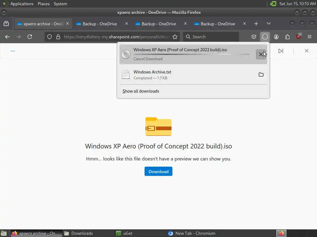The height and width of the screenshot is (237, 317).
Task: Close the OneDrive file preview
Action: pos(306,51)
